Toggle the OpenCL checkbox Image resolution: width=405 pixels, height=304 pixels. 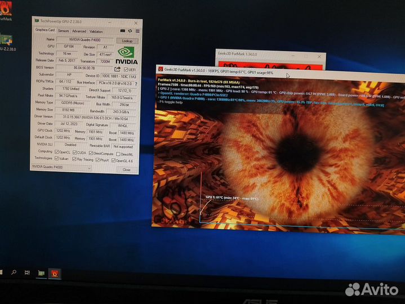tap(57, 152)
